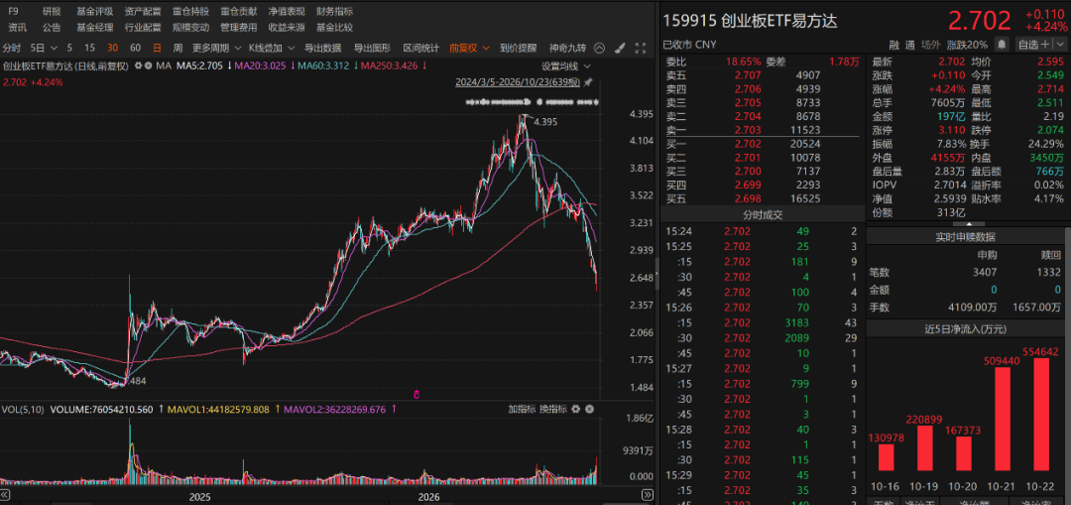Click the 融 margin trading tag

point(893,45)
